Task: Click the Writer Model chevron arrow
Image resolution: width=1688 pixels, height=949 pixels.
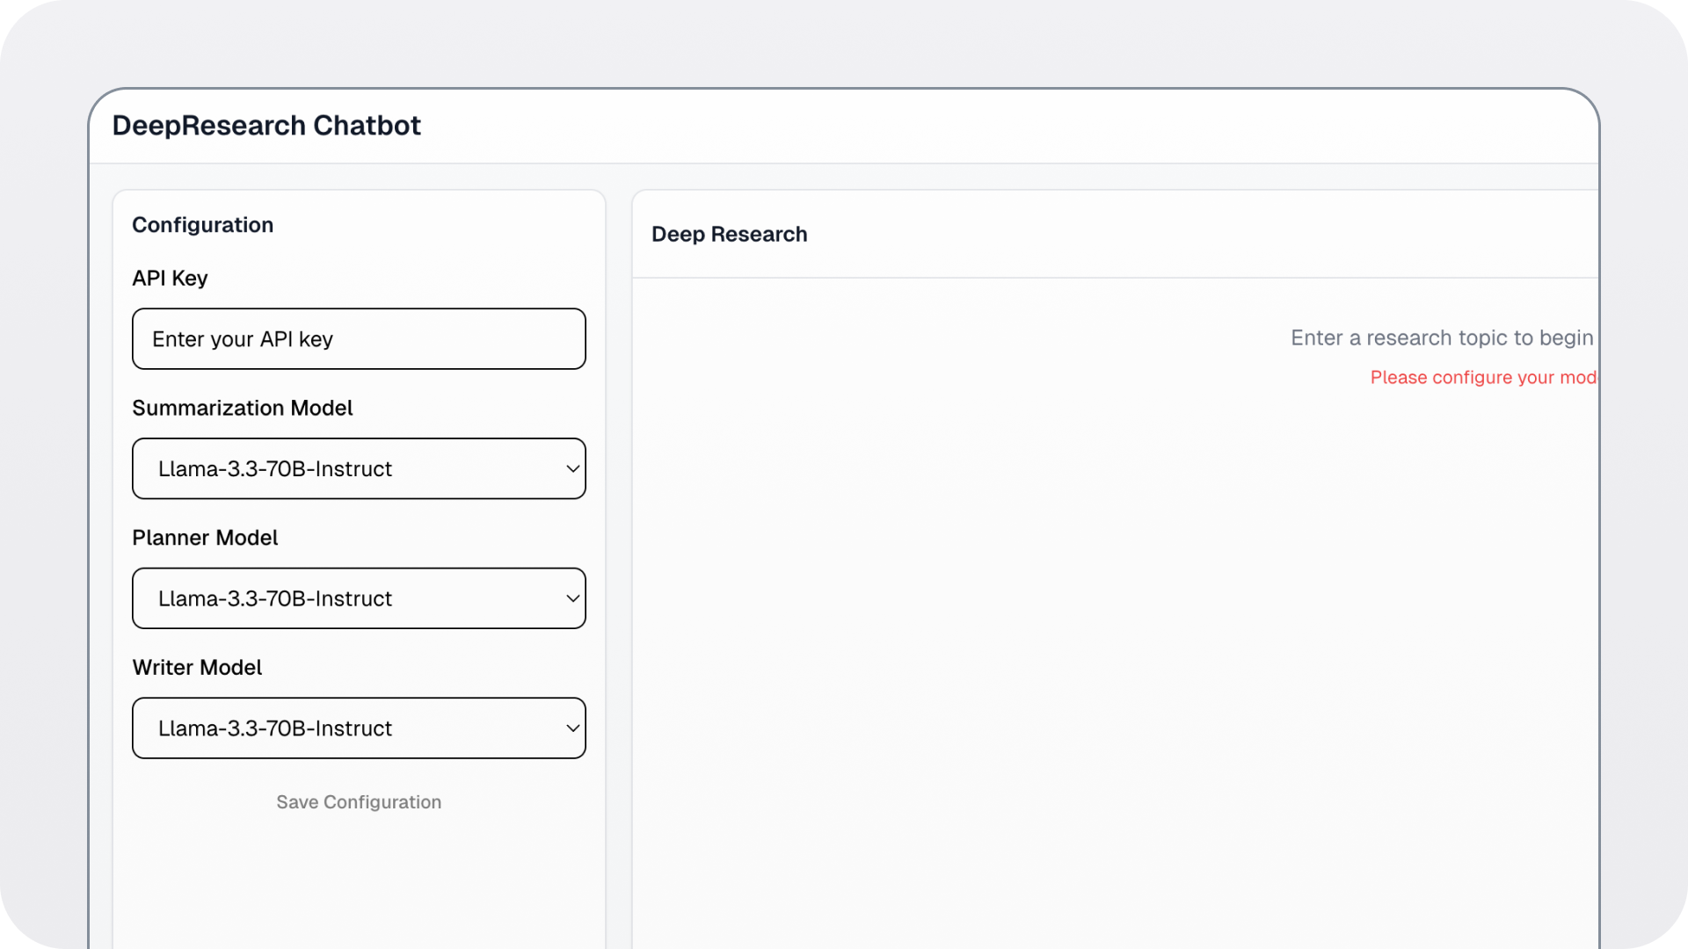Action: pyautogui.click(x=572, y=728)
